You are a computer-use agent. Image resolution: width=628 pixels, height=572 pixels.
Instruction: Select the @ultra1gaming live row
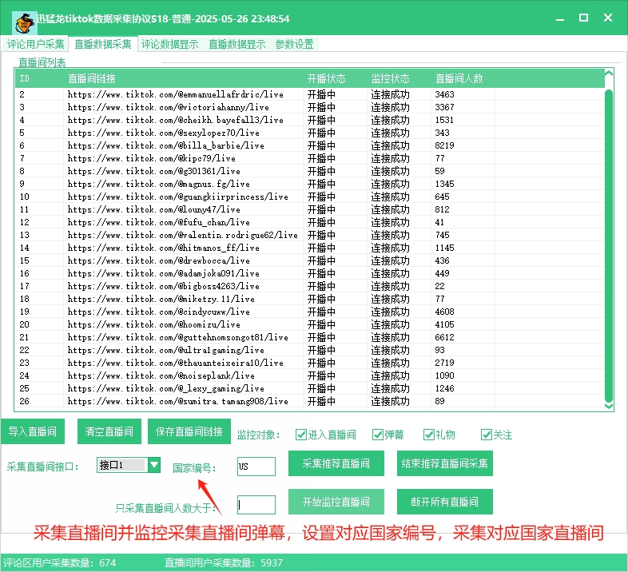(309, 351)
